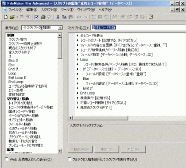Screen dimensions: 186x168
Task: Select 関連レコードへ移動 in the step list
Action: click(22, 111)
